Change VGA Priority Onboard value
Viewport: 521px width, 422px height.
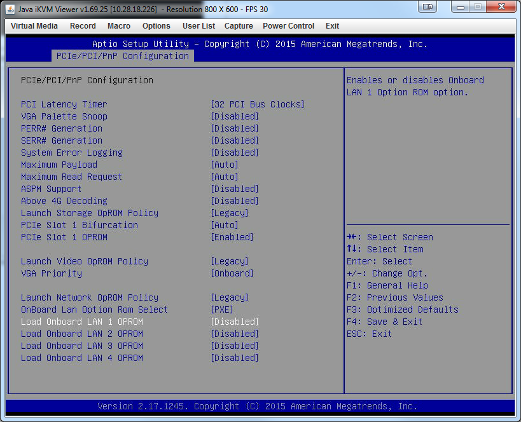(232, 273)
